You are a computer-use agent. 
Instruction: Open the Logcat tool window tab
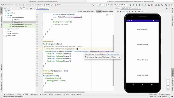[x=58, y=94]
